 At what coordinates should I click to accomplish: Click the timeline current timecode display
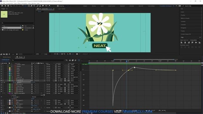pos(5,60)
